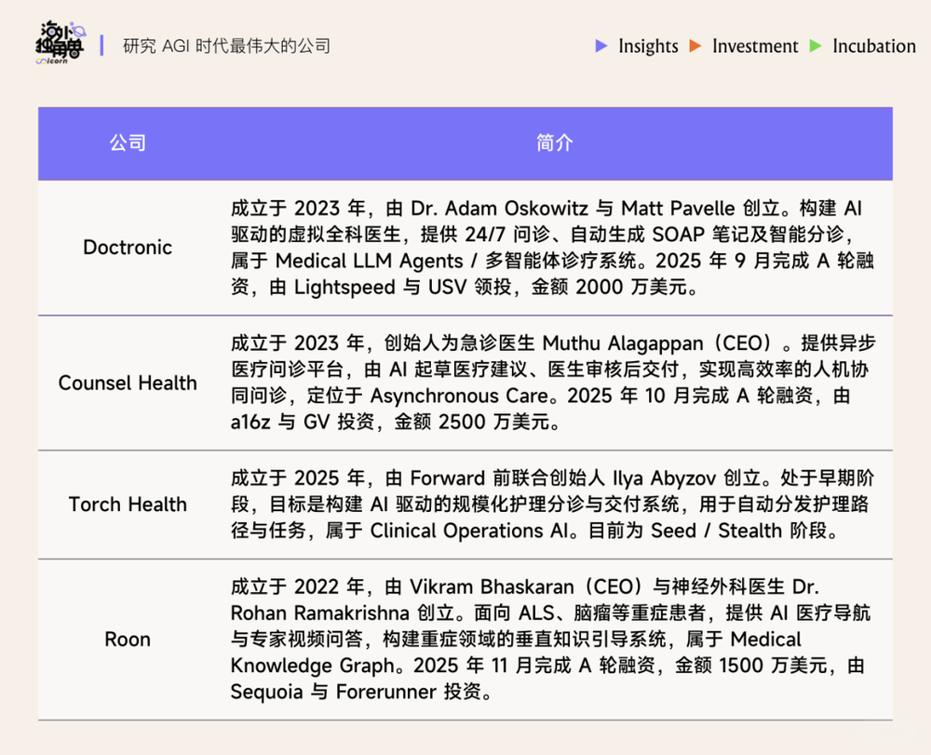The width and height of the screenshot is (931, 755).
Task: Select Counsel Health in the table
Action: [x=128, y=384]
